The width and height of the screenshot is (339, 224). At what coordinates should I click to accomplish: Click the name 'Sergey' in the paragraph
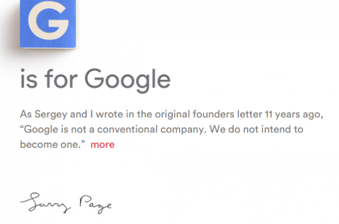click(x=51, y=114)
